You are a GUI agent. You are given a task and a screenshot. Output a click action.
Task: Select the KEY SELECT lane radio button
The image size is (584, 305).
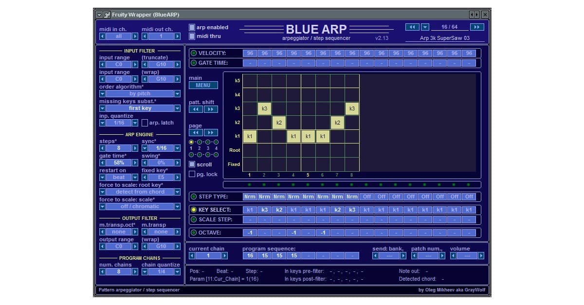tap(194, 210)
